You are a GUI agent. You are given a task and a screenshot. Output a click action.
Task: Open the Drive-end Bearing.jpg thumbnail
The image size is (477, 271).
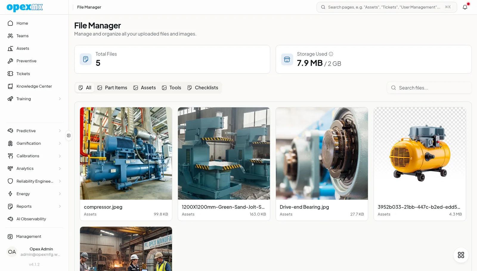(322, 153)
